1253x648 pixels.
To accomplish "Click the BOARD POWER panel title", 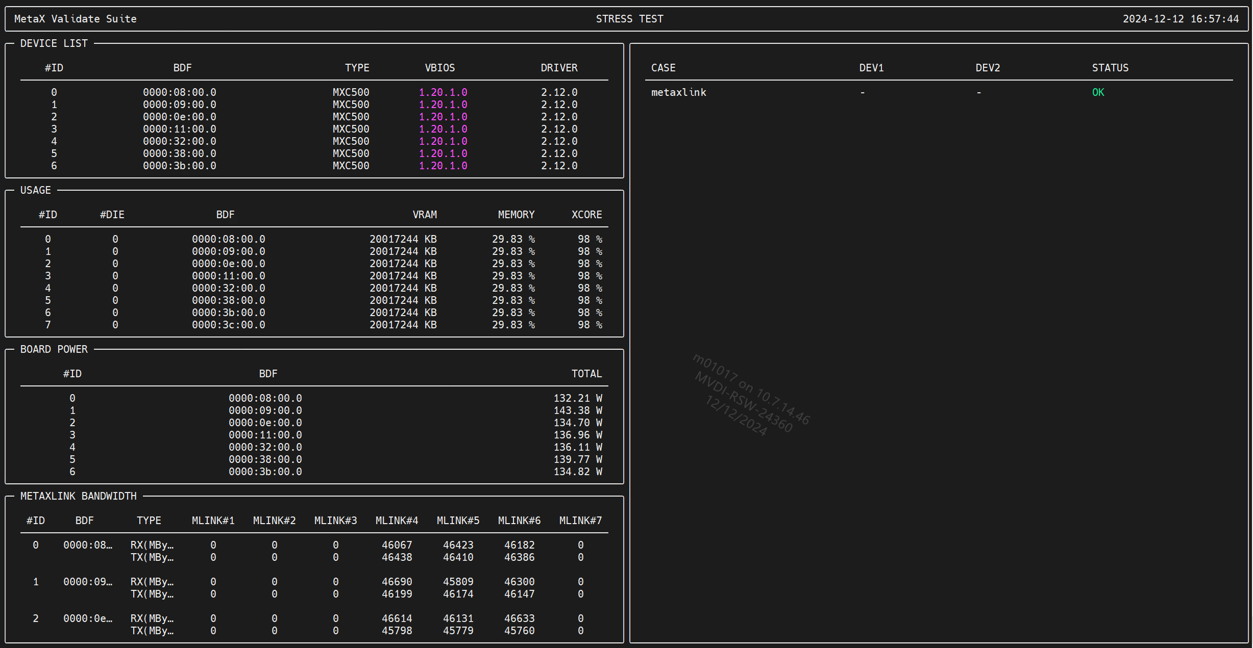I will 54,349.
